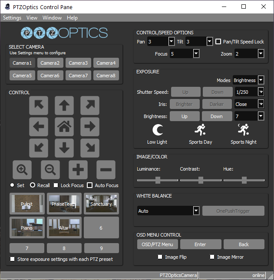Open the Tilt speed dropdown
The height and width of the screenshot is (280, 274).
(210, 41)
